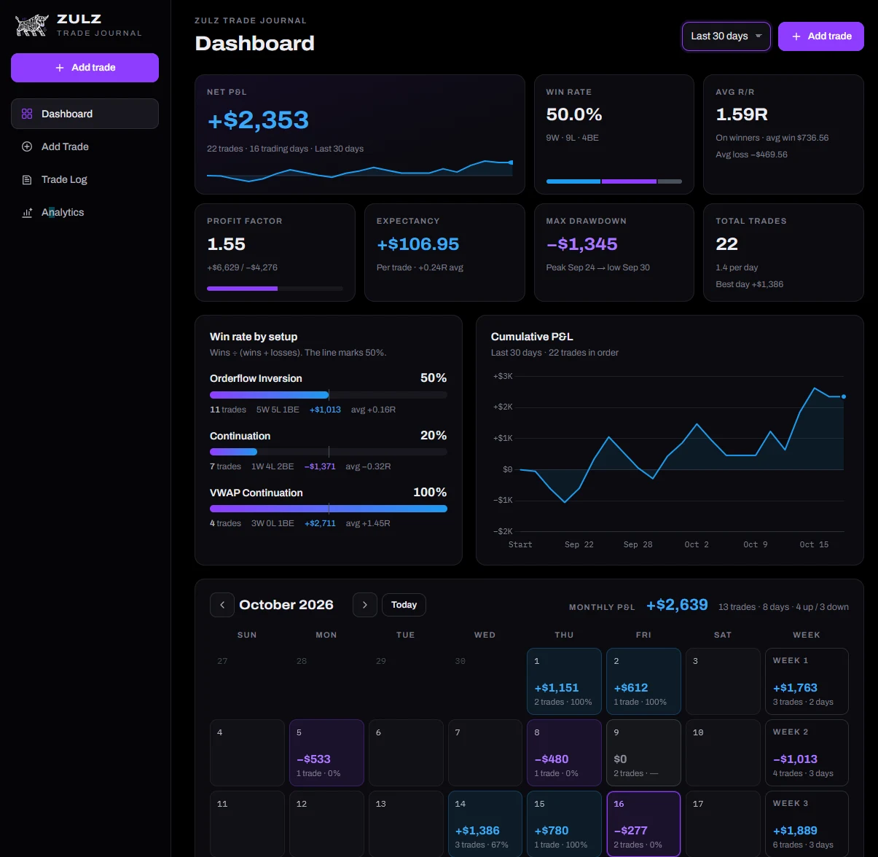Click the Orderflow Inversion setup name
The height and width of the screenshot is (857, 878).
click(x=256, y=378)
